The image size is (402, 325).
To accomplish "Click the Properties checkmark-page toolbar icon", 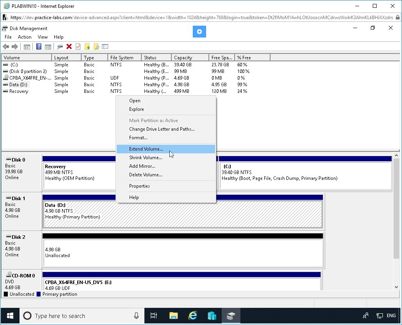I will click(x=78, y=46).
